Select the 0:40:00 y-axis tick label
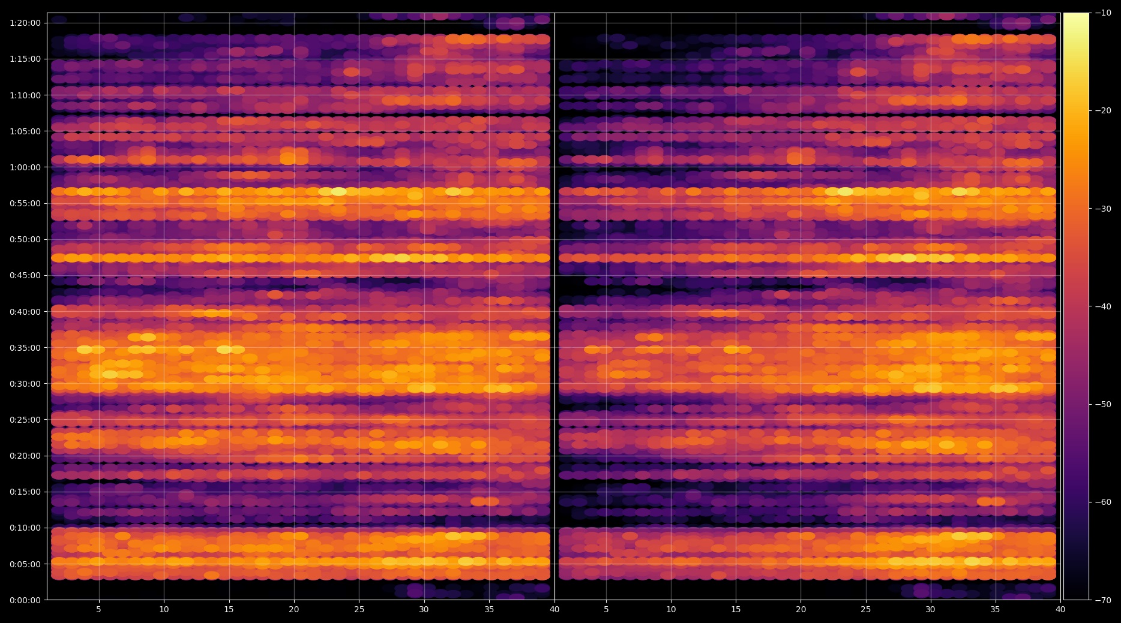This screenshot has width=1121, height=623. (25, 312)
